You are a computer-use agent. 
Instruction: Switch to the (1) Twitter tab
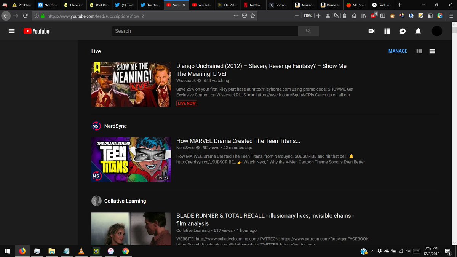pos(125,5)
